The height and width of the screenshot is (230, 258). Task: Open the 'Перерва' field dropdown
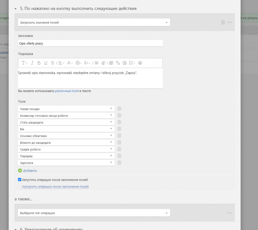[66, 156]
